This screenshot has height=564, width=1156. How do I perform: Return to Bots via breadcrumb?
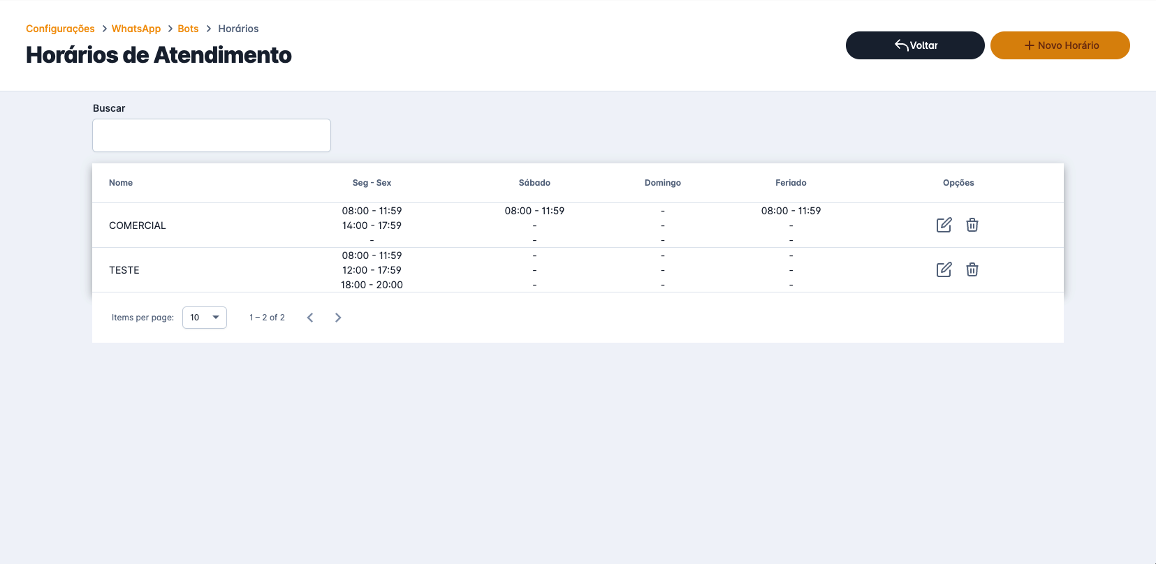[188, 29]
